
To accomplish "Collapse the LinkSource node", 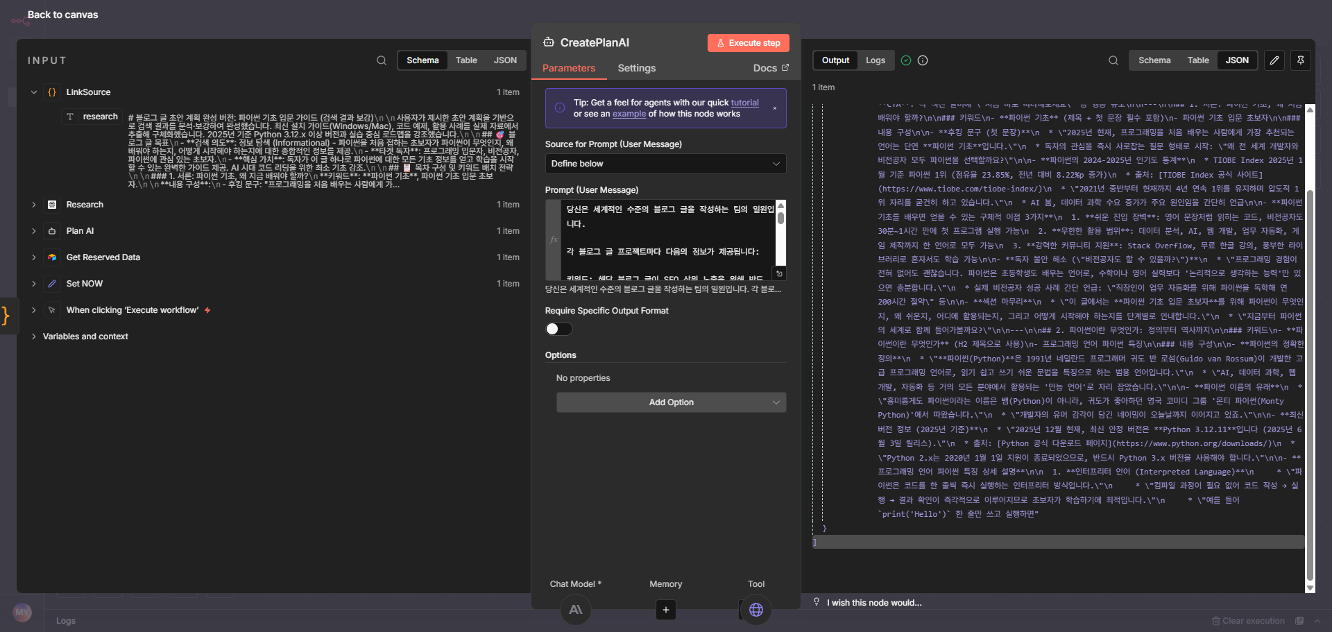I will point(34,92).
